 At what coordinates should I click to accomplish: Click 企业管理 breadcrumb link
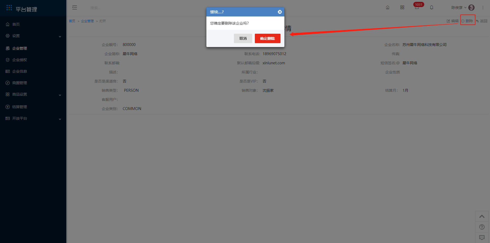pyautogui.click(x=87, y=21)
